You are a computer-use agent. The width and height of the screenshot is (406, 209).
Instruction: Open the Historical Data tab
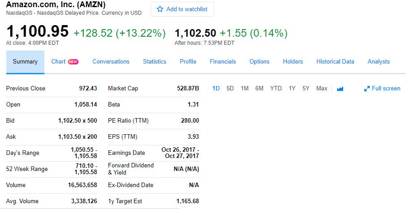335,62
